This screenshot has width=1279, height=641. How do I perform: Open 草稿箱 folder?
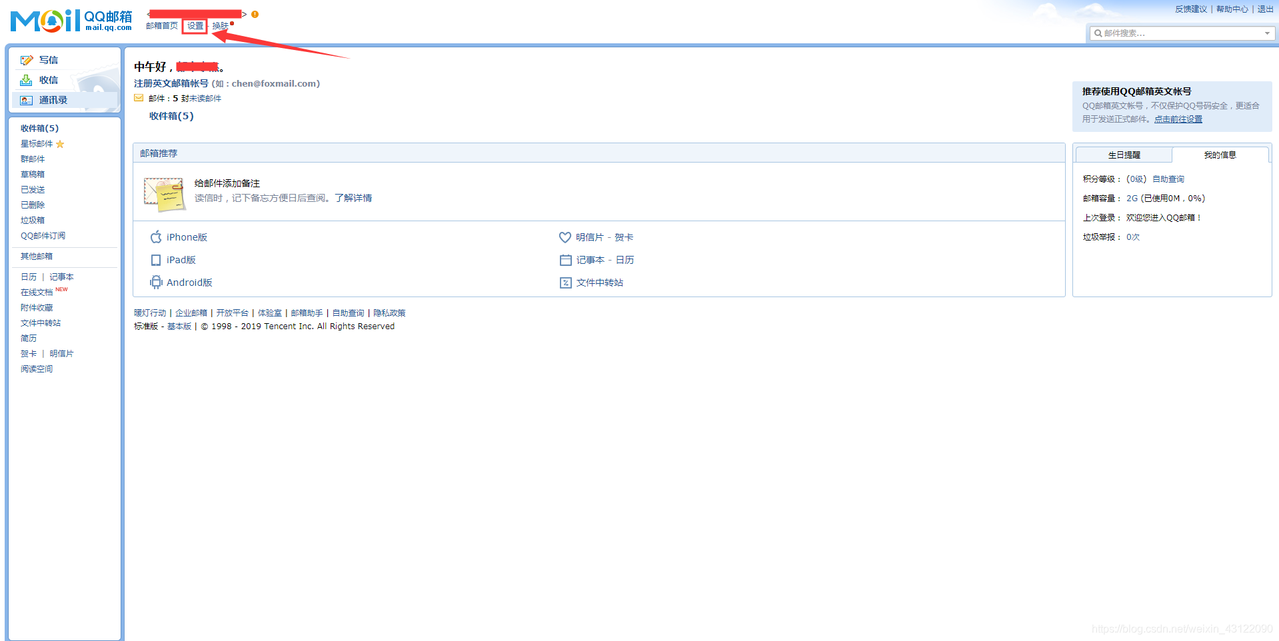pyautogui.click(x=33, y=175)
